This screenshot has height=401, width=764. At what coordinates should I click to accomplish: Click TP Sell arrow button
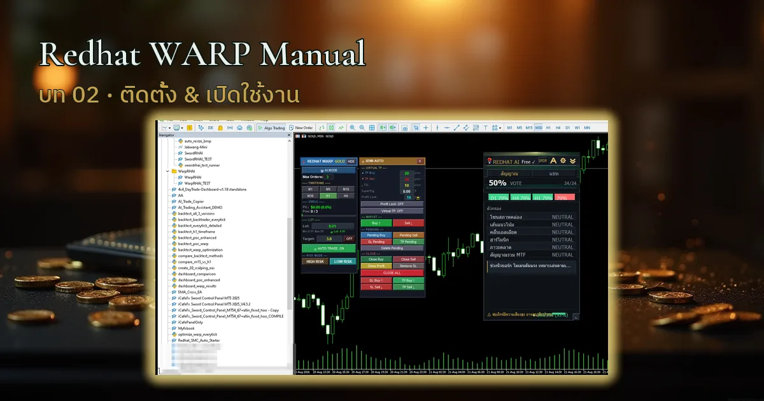409,287
